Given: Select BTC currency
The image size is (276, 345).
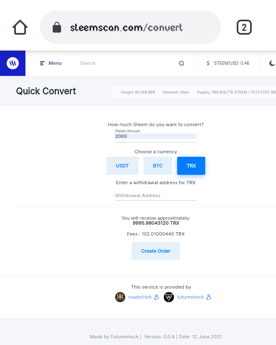Looking at the screenshot, I should (158, 166).
